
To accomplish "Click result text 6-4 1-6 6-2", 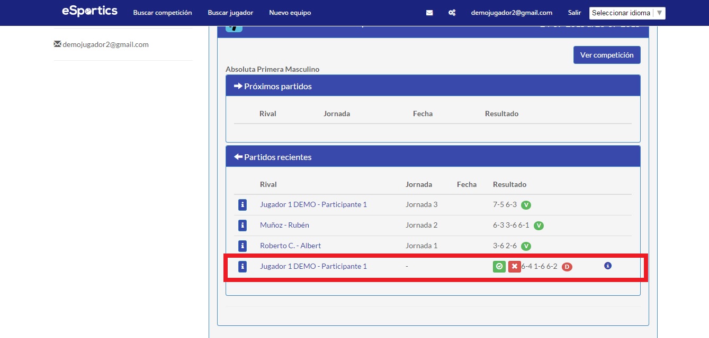I will 539,266.
